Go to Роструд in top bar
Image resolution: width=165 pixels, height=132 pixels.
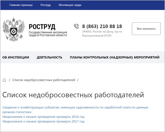click(45, 5)
